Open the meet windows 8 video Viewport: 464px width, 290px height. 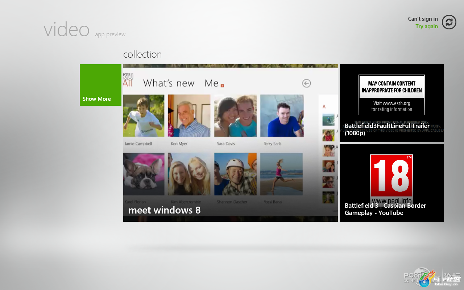coord(231,143)
